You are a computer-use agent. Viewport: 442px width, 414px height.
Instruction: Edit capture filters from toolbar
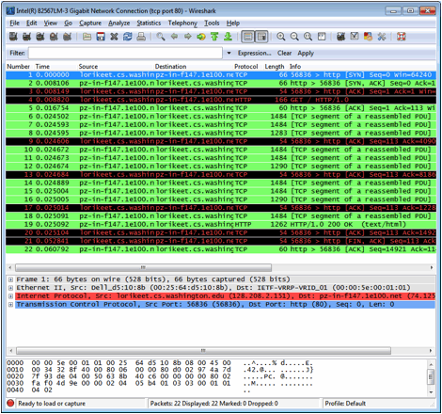340,37
